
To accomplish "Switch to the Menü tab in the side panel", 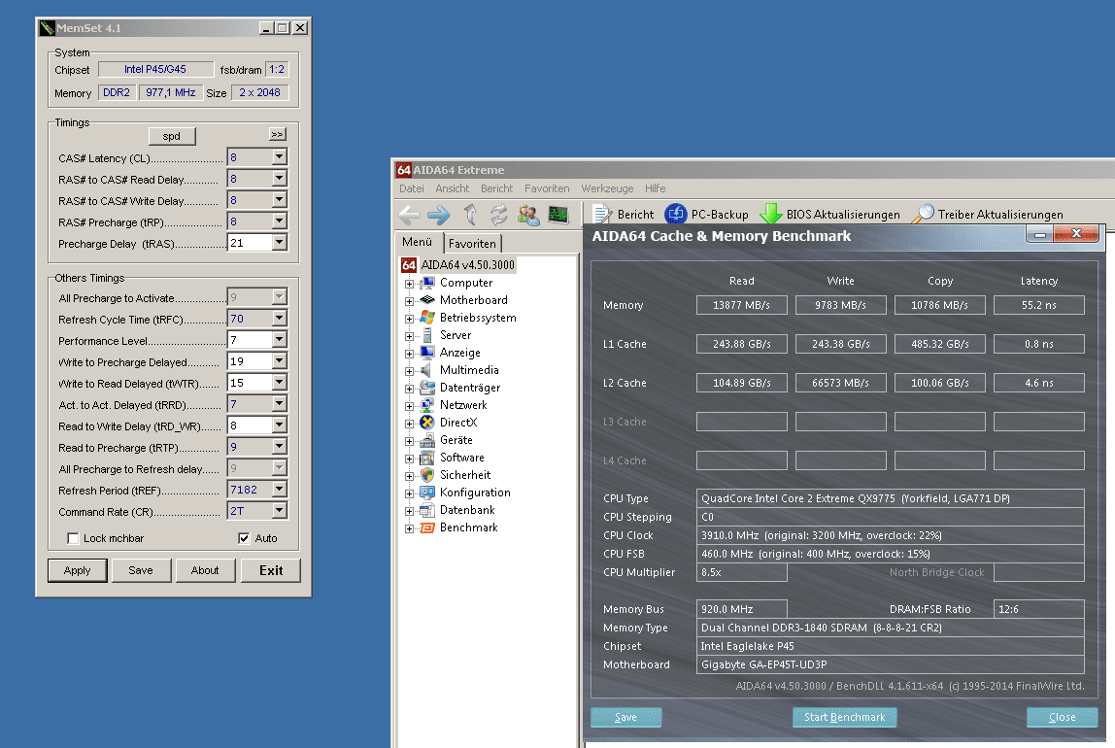I will [x=418, y=242].
